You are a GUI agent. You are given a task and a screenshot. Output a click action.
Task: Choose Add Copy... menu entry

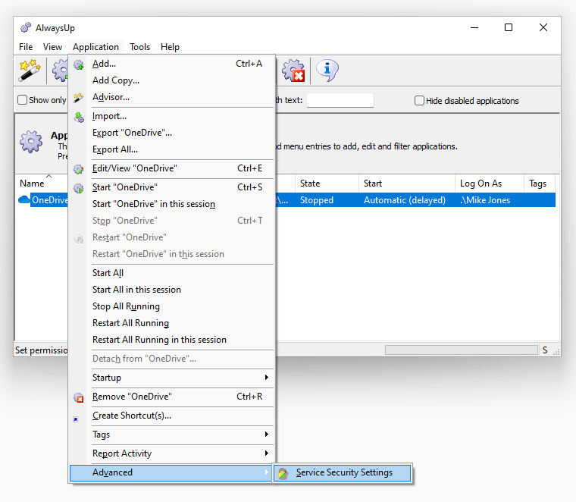172,80
